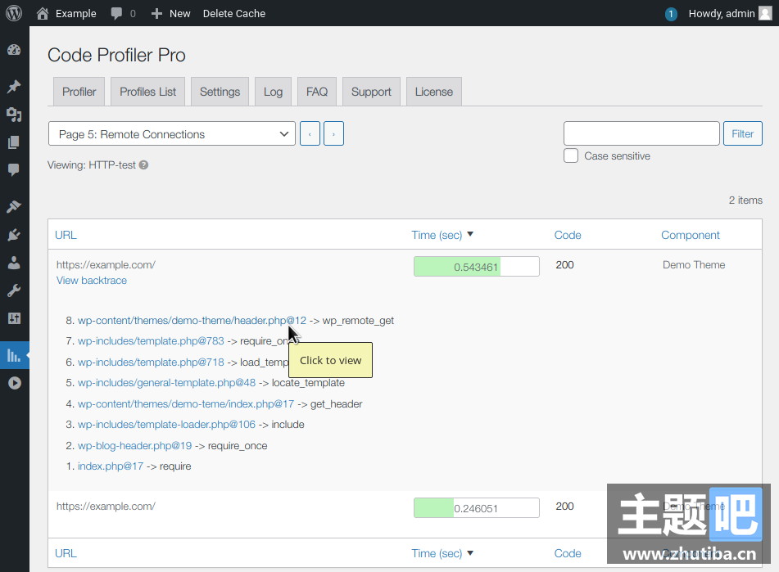Switch to the Settings tab

(x=220, y=92)
